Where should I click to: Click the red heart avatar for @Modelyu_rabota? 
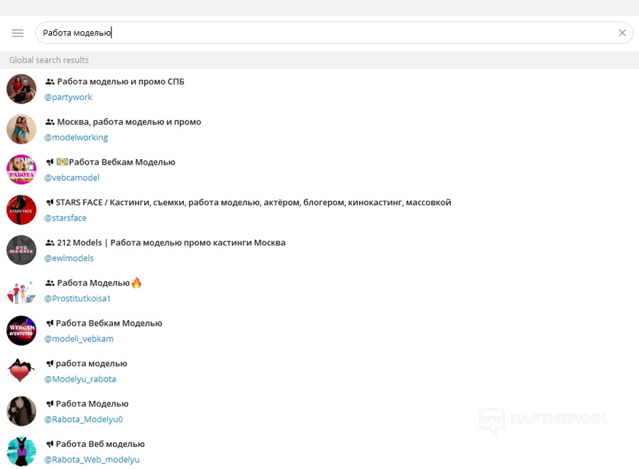21,371
